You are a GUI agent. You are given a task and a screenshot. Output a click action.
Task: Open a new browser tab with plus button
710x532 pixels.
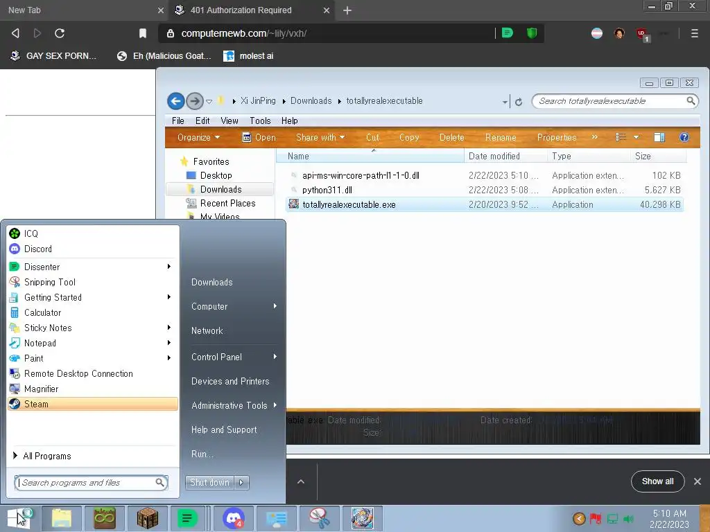347,10
